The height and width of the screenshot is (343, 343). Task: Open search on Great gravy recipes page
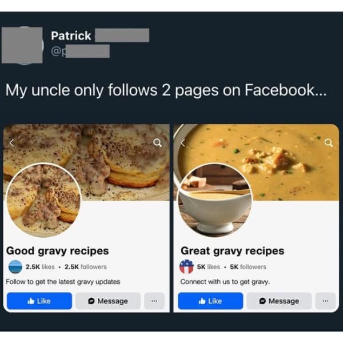pos(329,142)
